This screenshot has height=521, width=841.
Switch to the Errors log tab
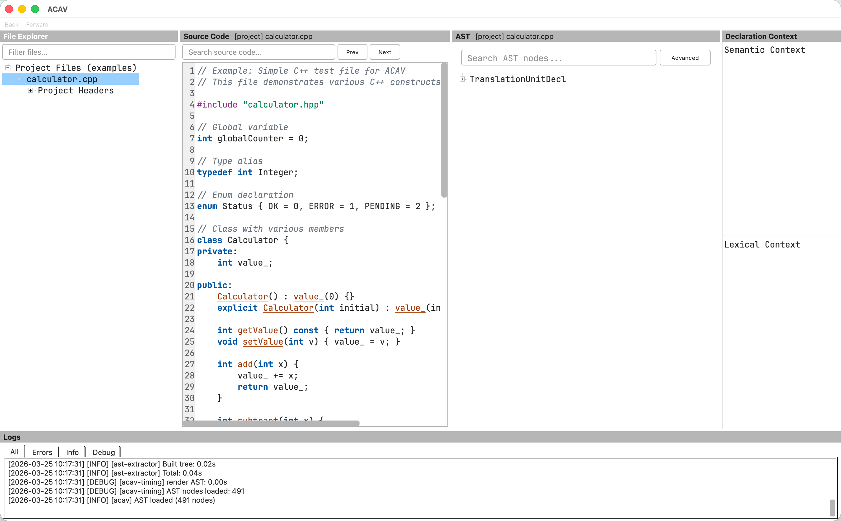pos(42,452)
